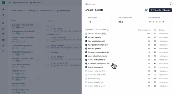Click the back arrow beside Keyword Research

click(x=10, y=3)
